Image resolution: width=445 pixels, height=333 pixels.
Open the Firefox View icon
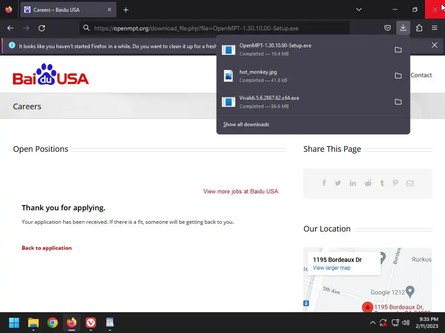pyautogui.click(x=9, y=10)
